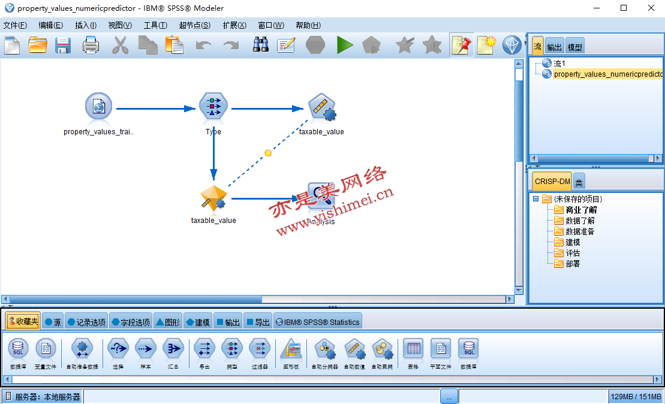Choose the 自动分类器 node in the palette
Image resolution: width=665 pixels, height=404 pixels.
point(325,353)
